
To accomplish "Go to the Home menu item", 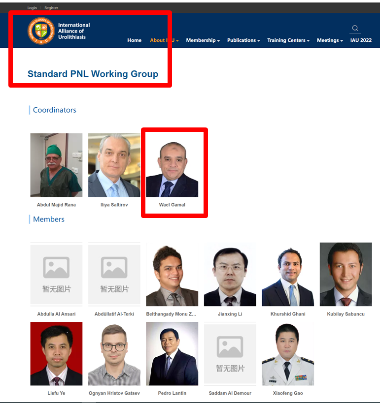I will (x=135, y=40).
